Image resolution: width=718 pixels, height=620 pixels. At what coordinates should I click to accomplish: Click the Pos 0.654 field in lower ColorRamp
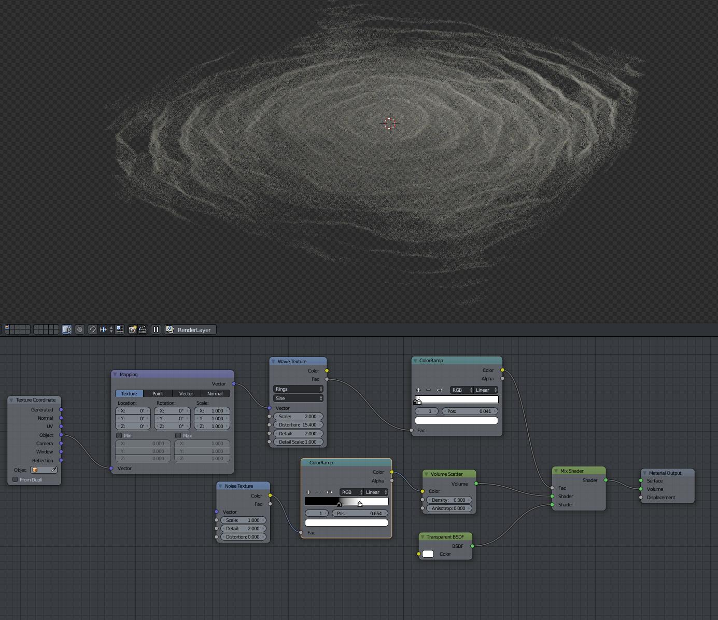(x=360, y=514)
